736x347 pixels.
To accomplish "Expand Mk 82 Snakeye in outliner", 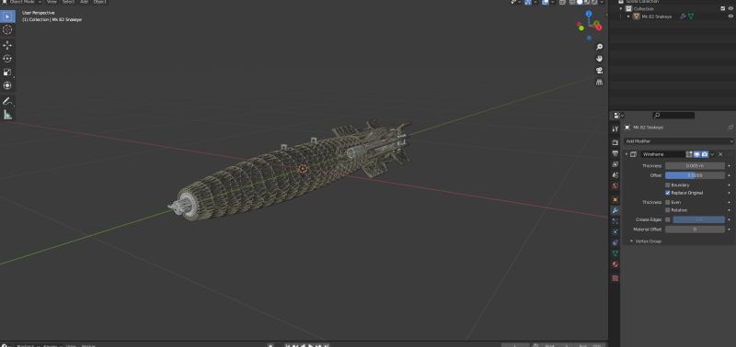I will (629, 17).
